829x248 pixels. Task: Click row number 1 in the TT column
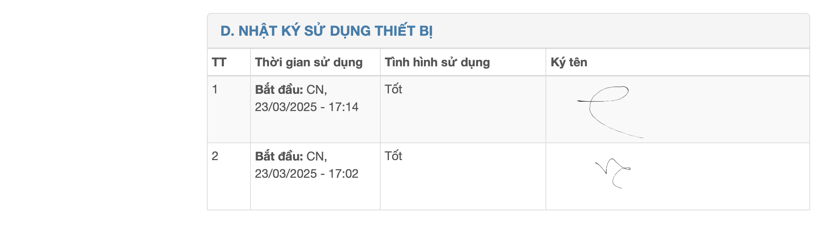(215, 89)
